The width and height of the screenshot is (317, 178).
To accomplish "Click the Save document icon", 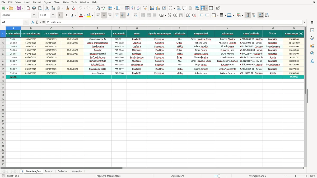I will pos(19,8).
